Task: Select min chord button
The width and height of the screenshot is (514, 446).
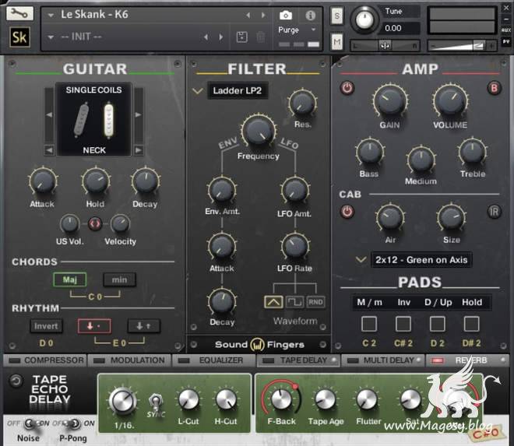Action: pyautogui.click(x=119, y=279)
